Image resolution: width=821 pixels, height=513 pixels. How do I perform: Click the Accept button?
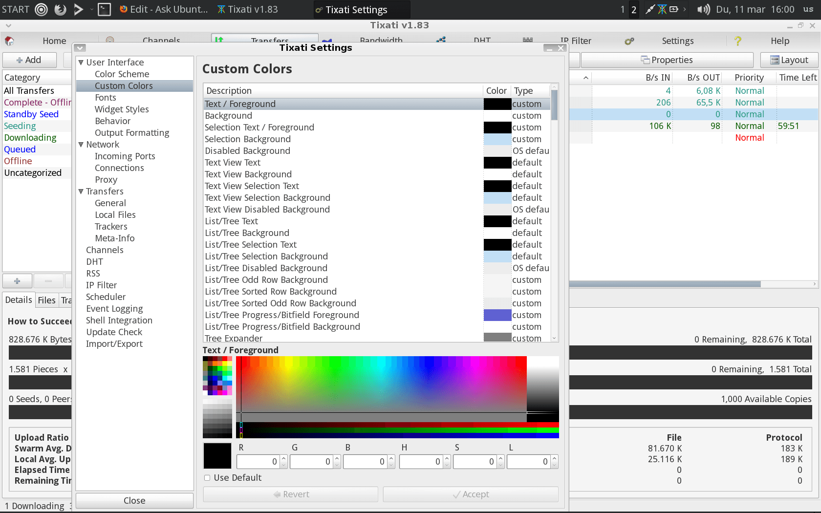[471, 494]
